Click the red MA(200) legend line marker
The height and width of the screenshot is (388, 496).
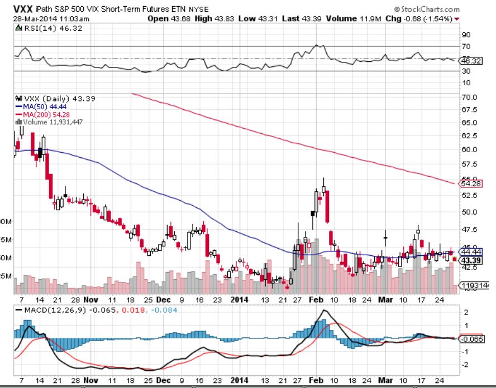click(17, 114)
